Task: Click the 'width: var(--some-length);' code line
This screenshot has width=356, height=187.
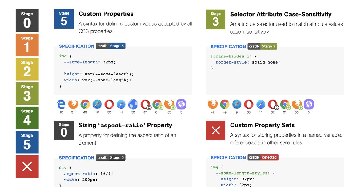Action: 98,80
